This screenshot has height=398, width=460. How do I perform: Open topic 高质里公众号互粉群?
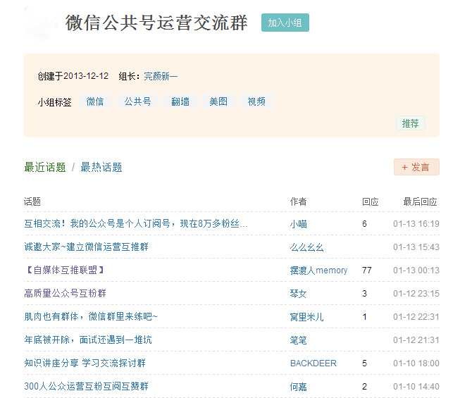(65, 294)
